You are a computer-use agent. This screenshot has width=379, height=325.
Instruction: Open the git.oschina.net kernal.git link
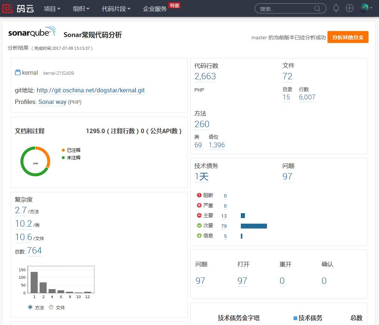[90, 91]
